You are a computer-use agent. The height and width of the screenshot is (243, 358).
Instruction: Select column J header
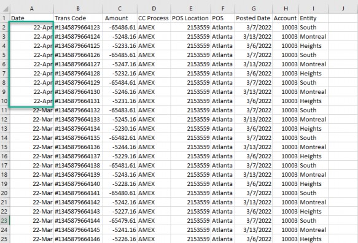coord(343,9)
